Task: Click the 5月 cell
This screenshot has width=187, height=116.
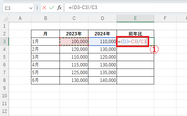Action: [46, 73]
